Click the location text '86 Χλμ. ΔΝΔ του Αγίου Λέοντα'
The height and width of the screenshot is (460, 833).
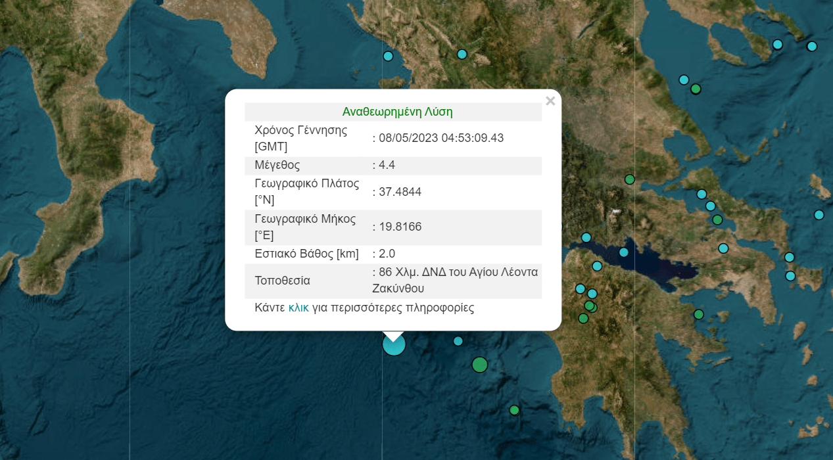[458, 272]
